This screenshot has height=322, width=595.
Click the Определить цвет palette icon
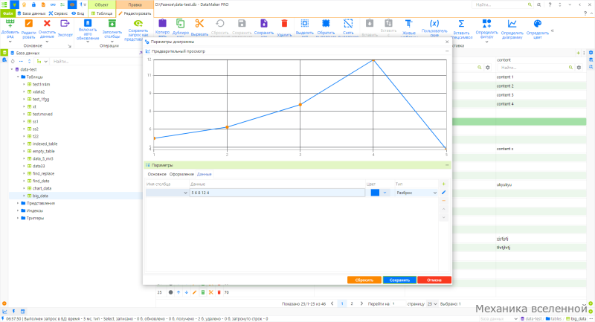click(x=537, y=24)
